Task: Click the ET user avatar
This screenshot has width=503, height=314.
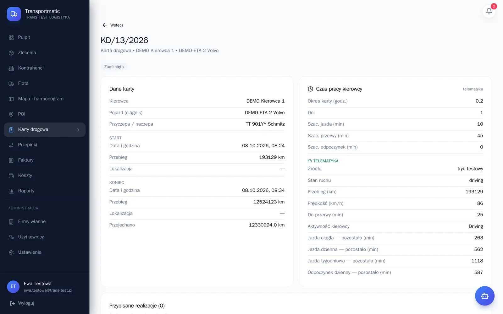Action: click(13, 287)
